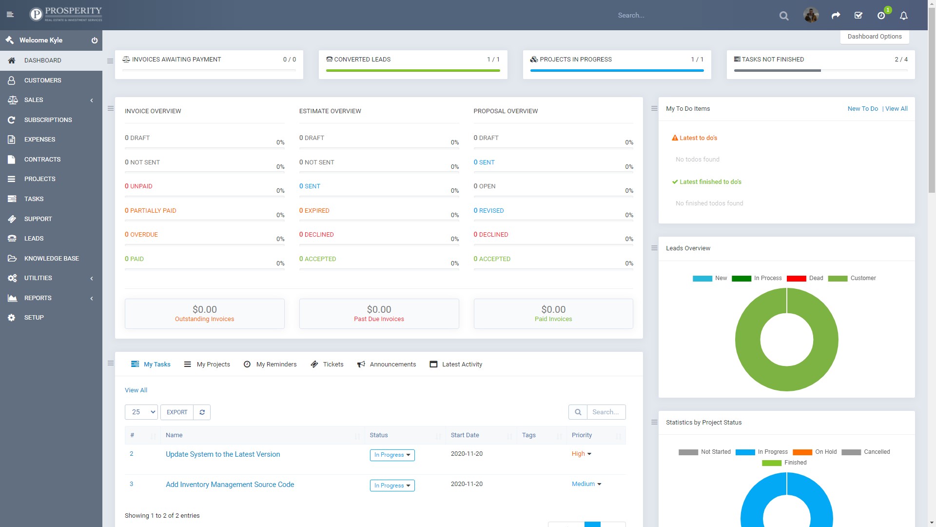Open the to-do checkmark icon in header
The image size is (936, 527).
pyautogui.click(x=858, y=16)
